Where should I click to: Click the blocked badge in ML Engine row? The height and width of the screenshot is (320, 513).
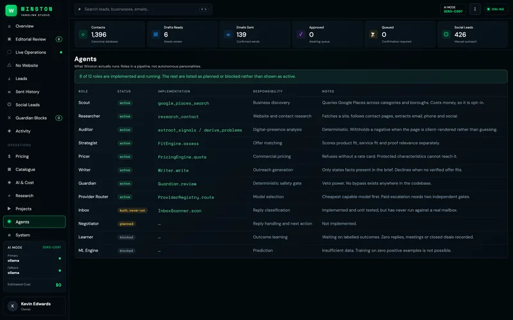[126, 251]
